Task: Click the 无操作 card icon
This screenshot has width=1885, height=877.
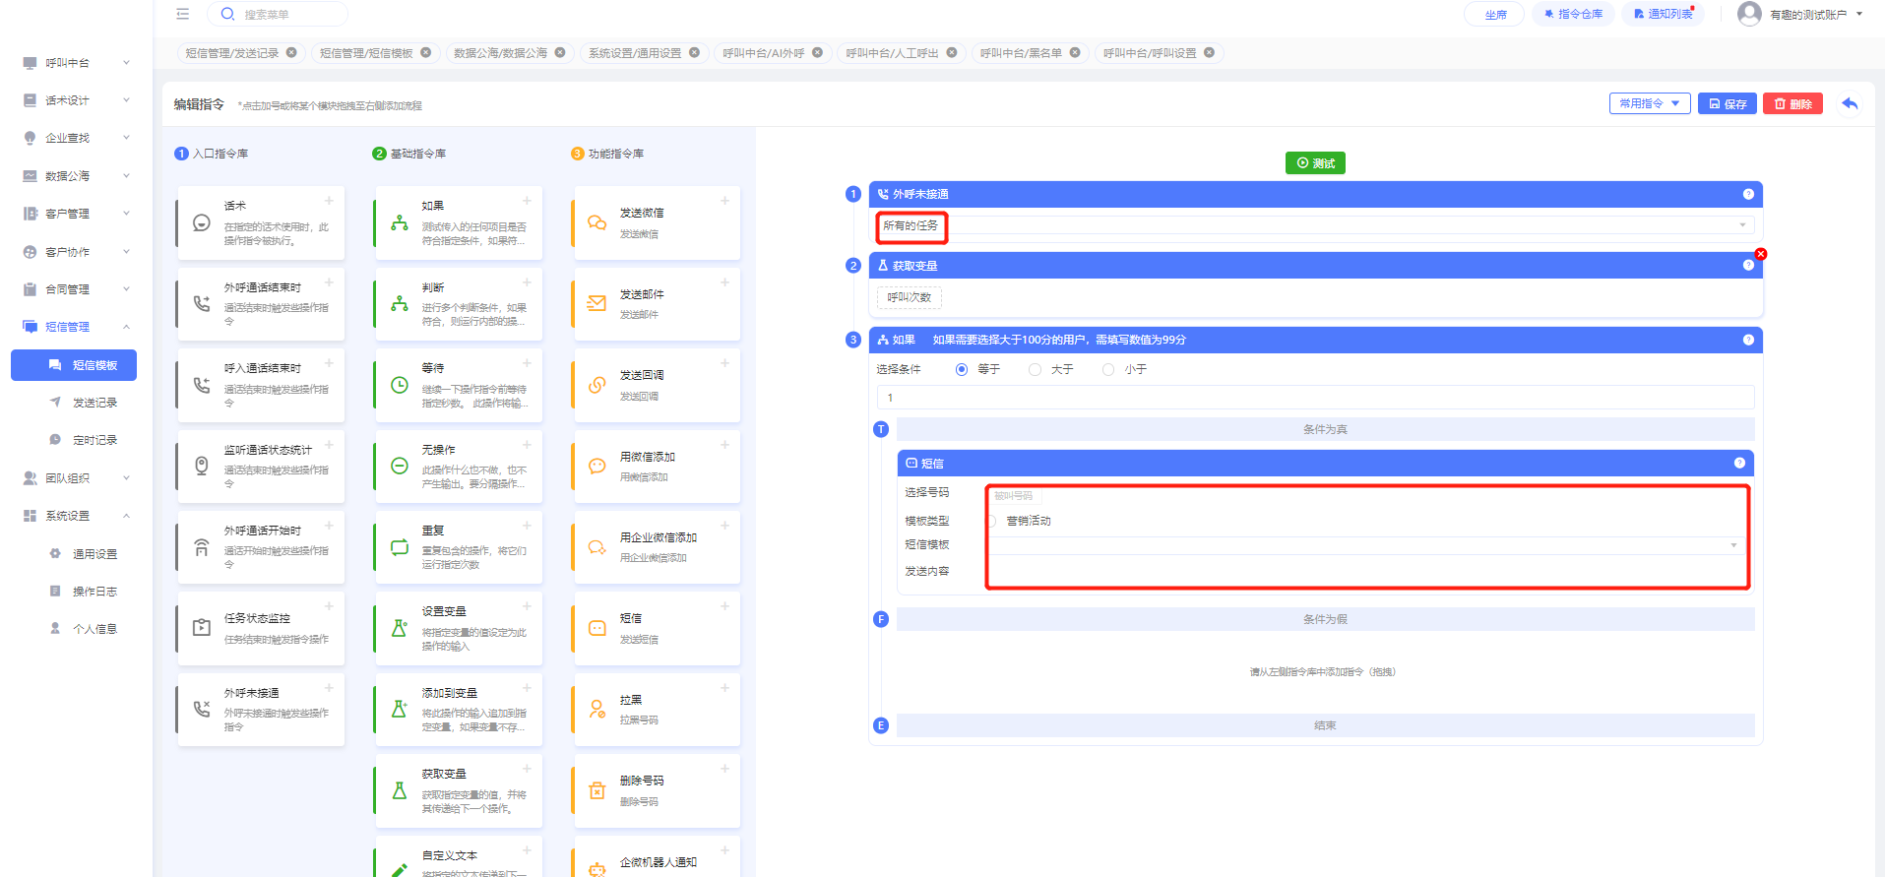Action: tap(400, 467)
